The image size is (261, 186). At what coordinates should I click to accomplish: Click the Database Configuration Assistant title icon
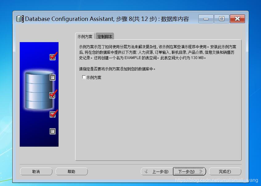click(x=20, y=19)
